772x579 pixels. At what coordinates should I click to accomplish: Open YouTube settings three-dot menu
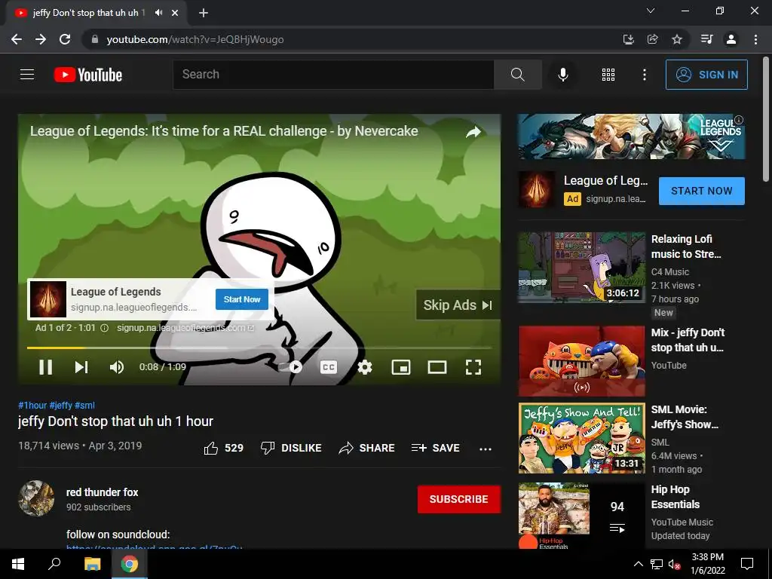(x=644, y=75)
